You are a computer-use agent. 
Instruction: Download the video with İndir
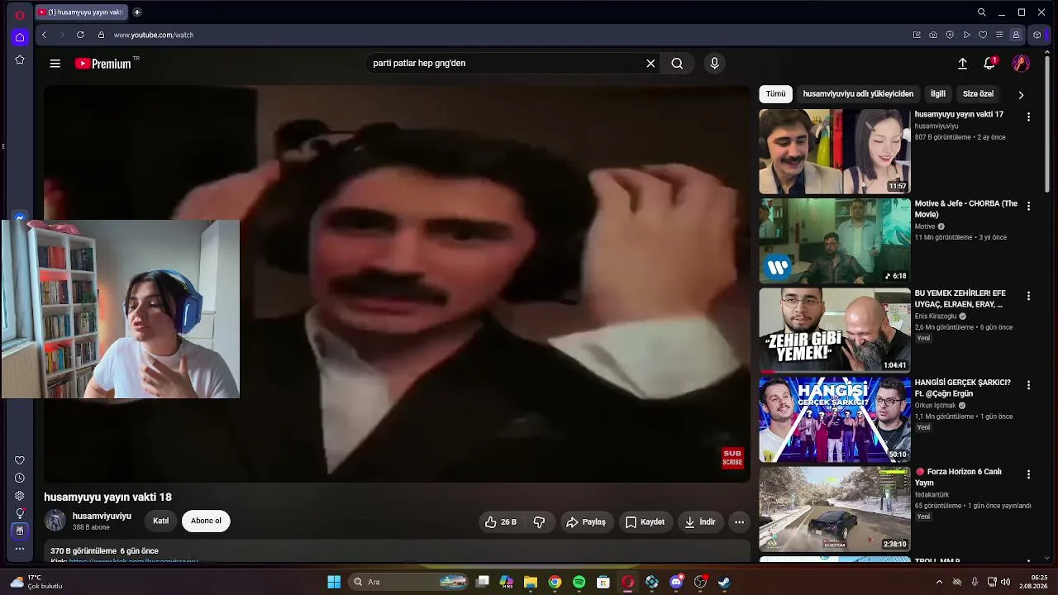(x=700, y=521)
